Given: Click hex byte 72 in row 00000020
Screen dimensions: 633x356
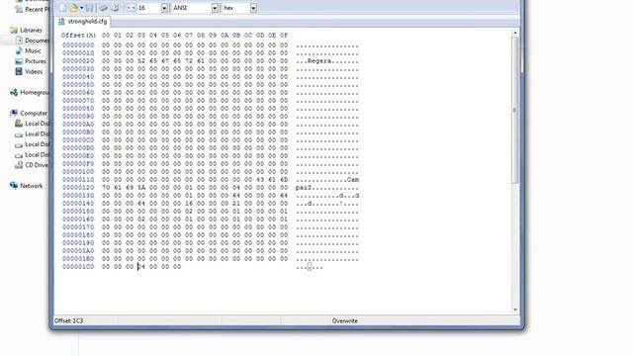Looking at the screenshot, I should point(189,61).
